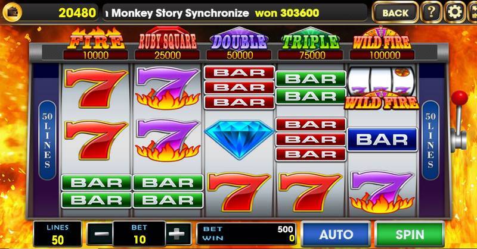Viewport: 477px width, 249px height.
Task: Hit the green SPIN button
Action: pos(410,234)
